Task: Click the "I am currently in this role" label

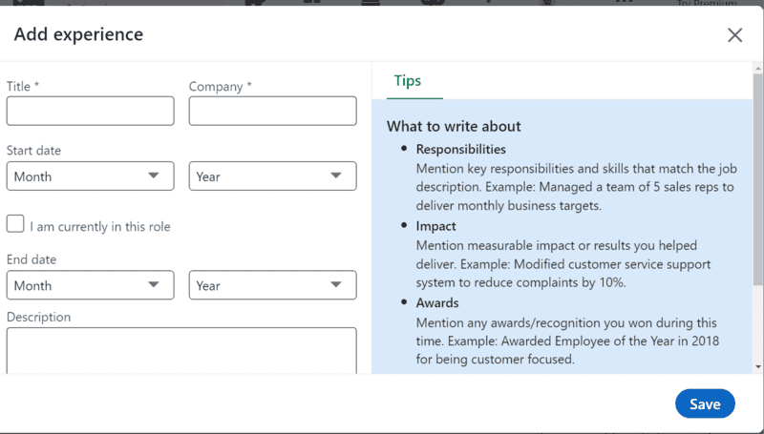Action: [100, 227]
